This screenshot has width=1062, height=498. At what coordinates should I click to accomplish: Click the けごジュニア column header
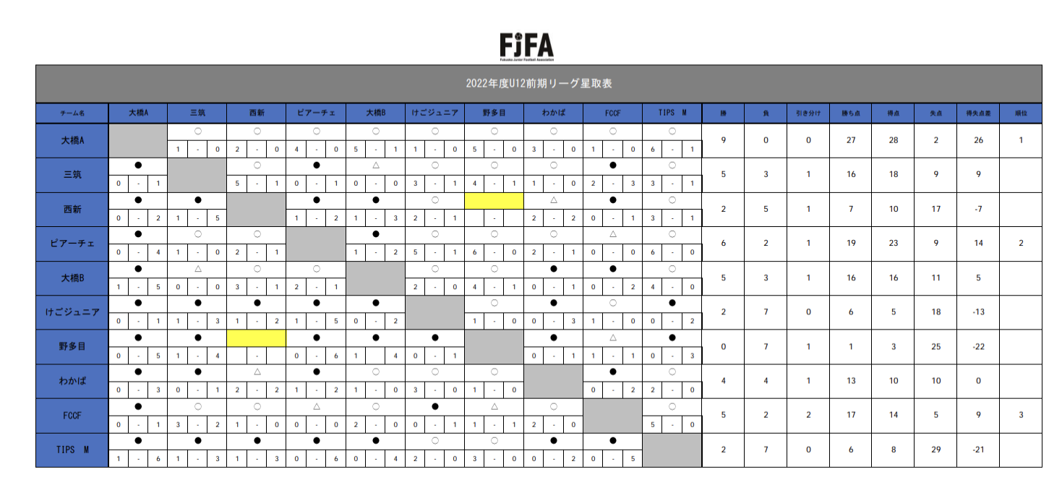434,113
